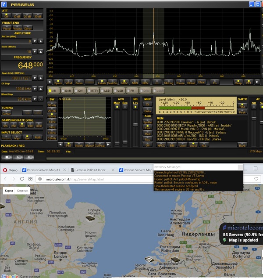Shift filter view right with arrow beside CwPeak

pyautogui.click(x=108, y=144)
